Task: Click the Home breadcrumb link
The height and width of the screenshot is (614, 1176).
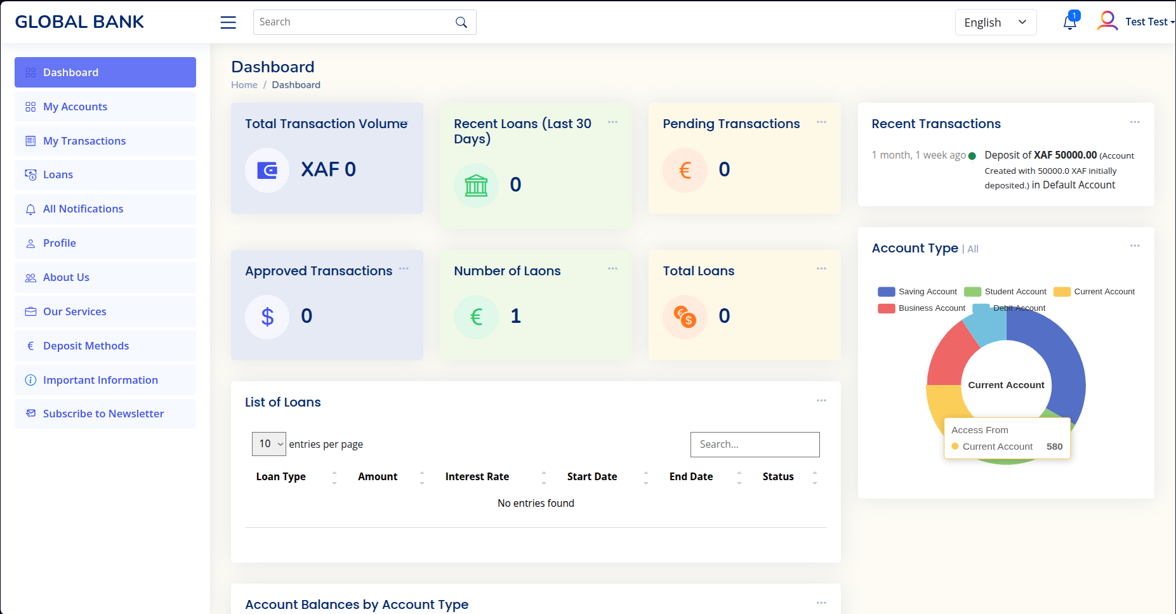Action: (244, 85)
